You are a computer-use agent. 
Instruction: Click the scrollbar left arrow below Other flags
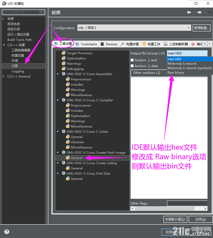pos(133,209)
